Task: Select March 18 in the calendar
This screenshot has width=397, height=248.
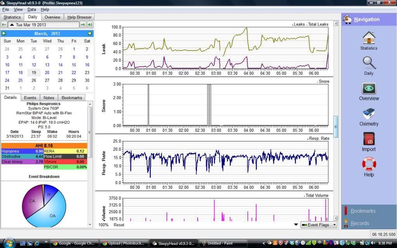Action: click(21, 72)
